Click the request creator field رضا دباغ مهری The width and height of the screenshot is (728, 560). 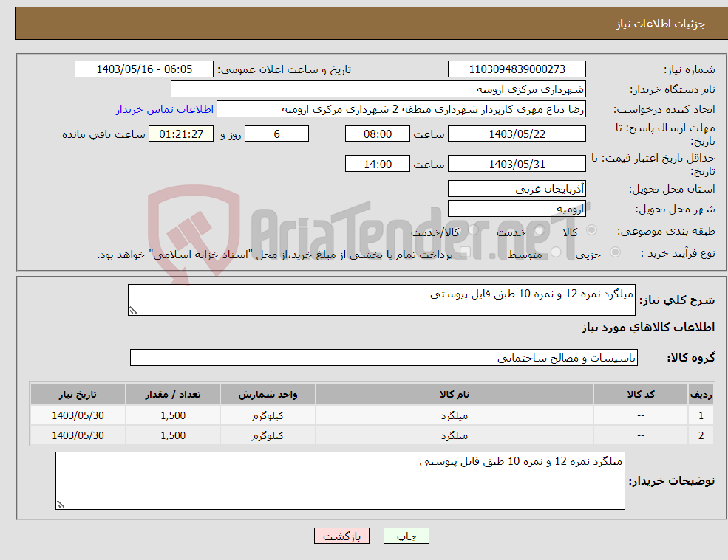(401, 109)
